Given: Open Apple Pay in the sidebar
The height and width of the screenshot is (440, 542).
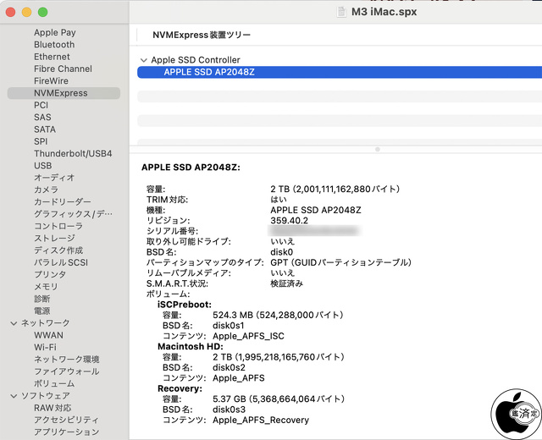Looking at the screenshot, I should [54, 32].
